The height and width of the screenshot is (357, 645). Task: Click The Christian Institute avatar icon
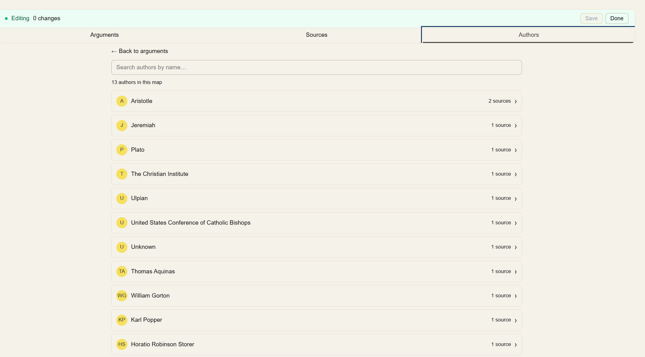tap(122, 174)
